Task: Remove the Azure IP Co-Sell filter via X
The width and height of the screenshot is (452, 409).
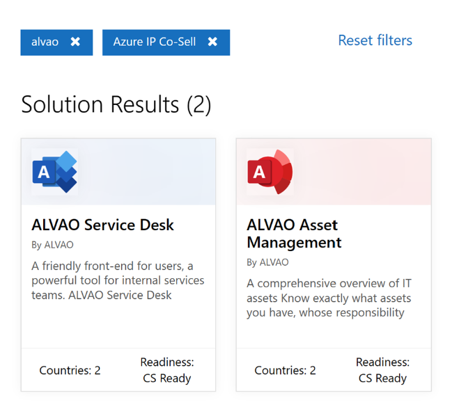Action: coord(212,42)
